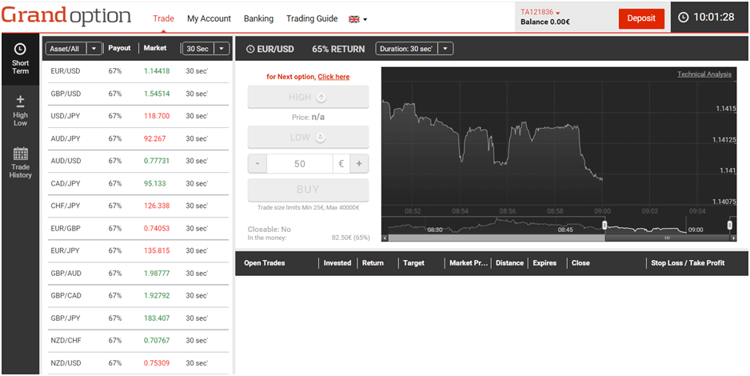Open the Trade tab
Image resolution: width=750 pixels, height=376 pixels.
tap(163, 18)
